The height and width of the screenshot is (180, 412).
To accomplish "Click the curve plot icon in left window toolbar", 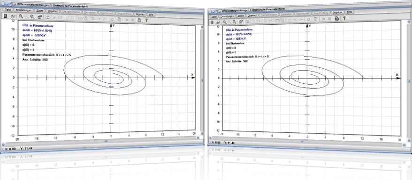I will pos(13,16).
